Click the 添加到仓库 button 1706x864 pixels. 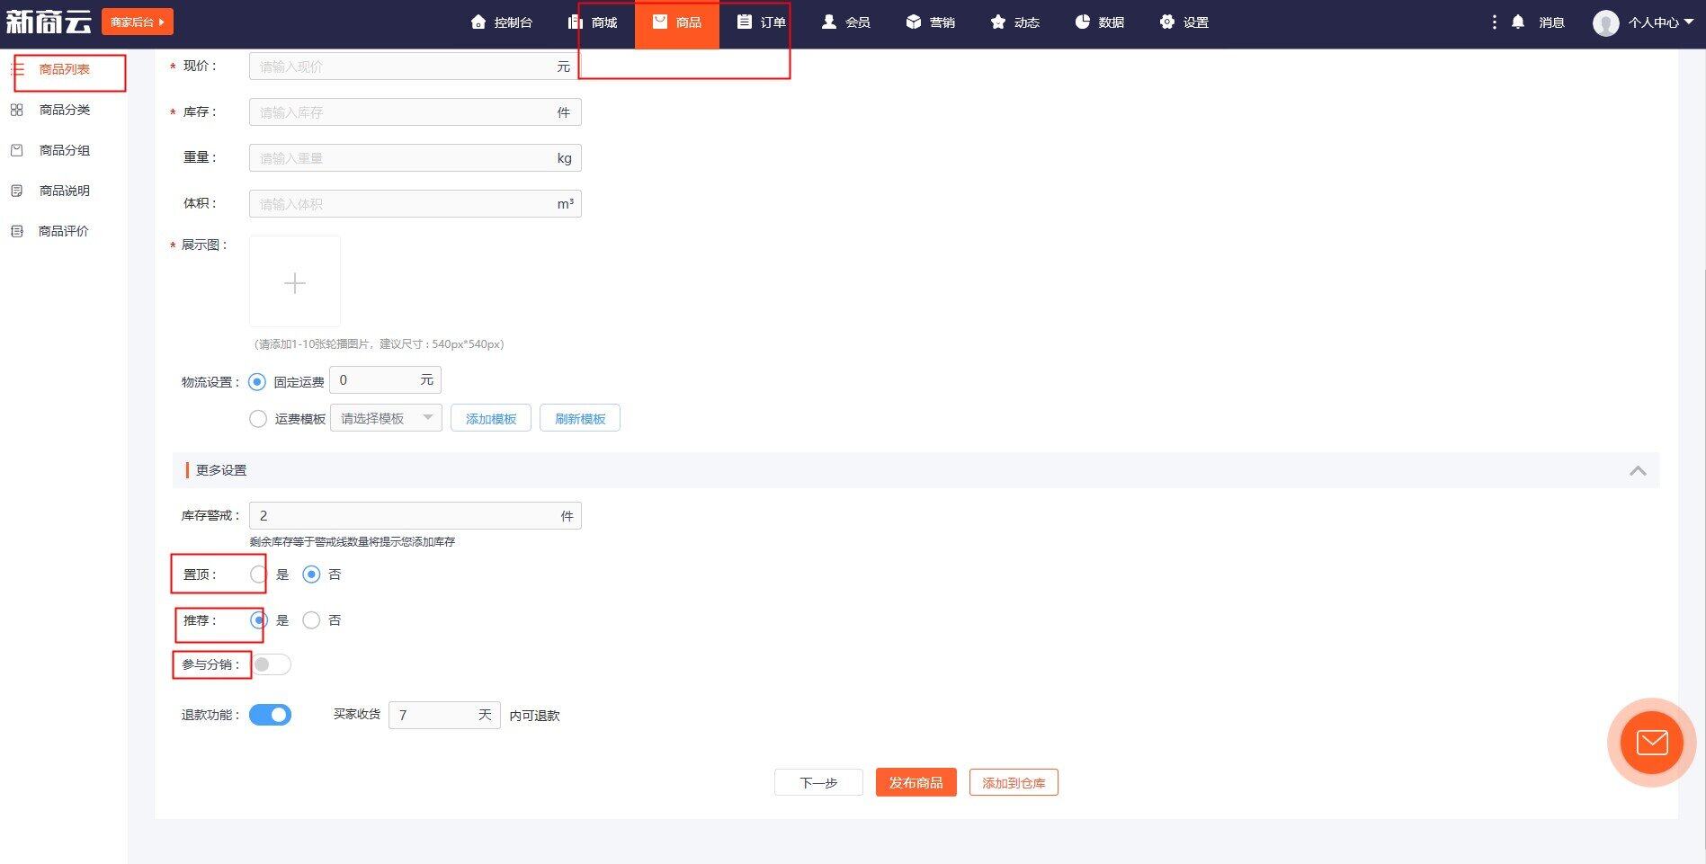point(1014,782)
